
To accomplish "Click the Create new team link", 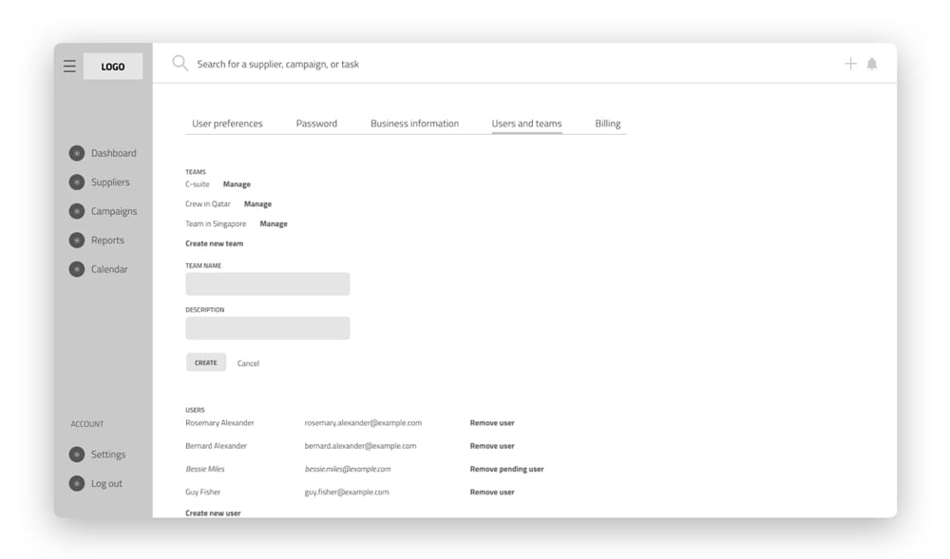I will point(215,243).
